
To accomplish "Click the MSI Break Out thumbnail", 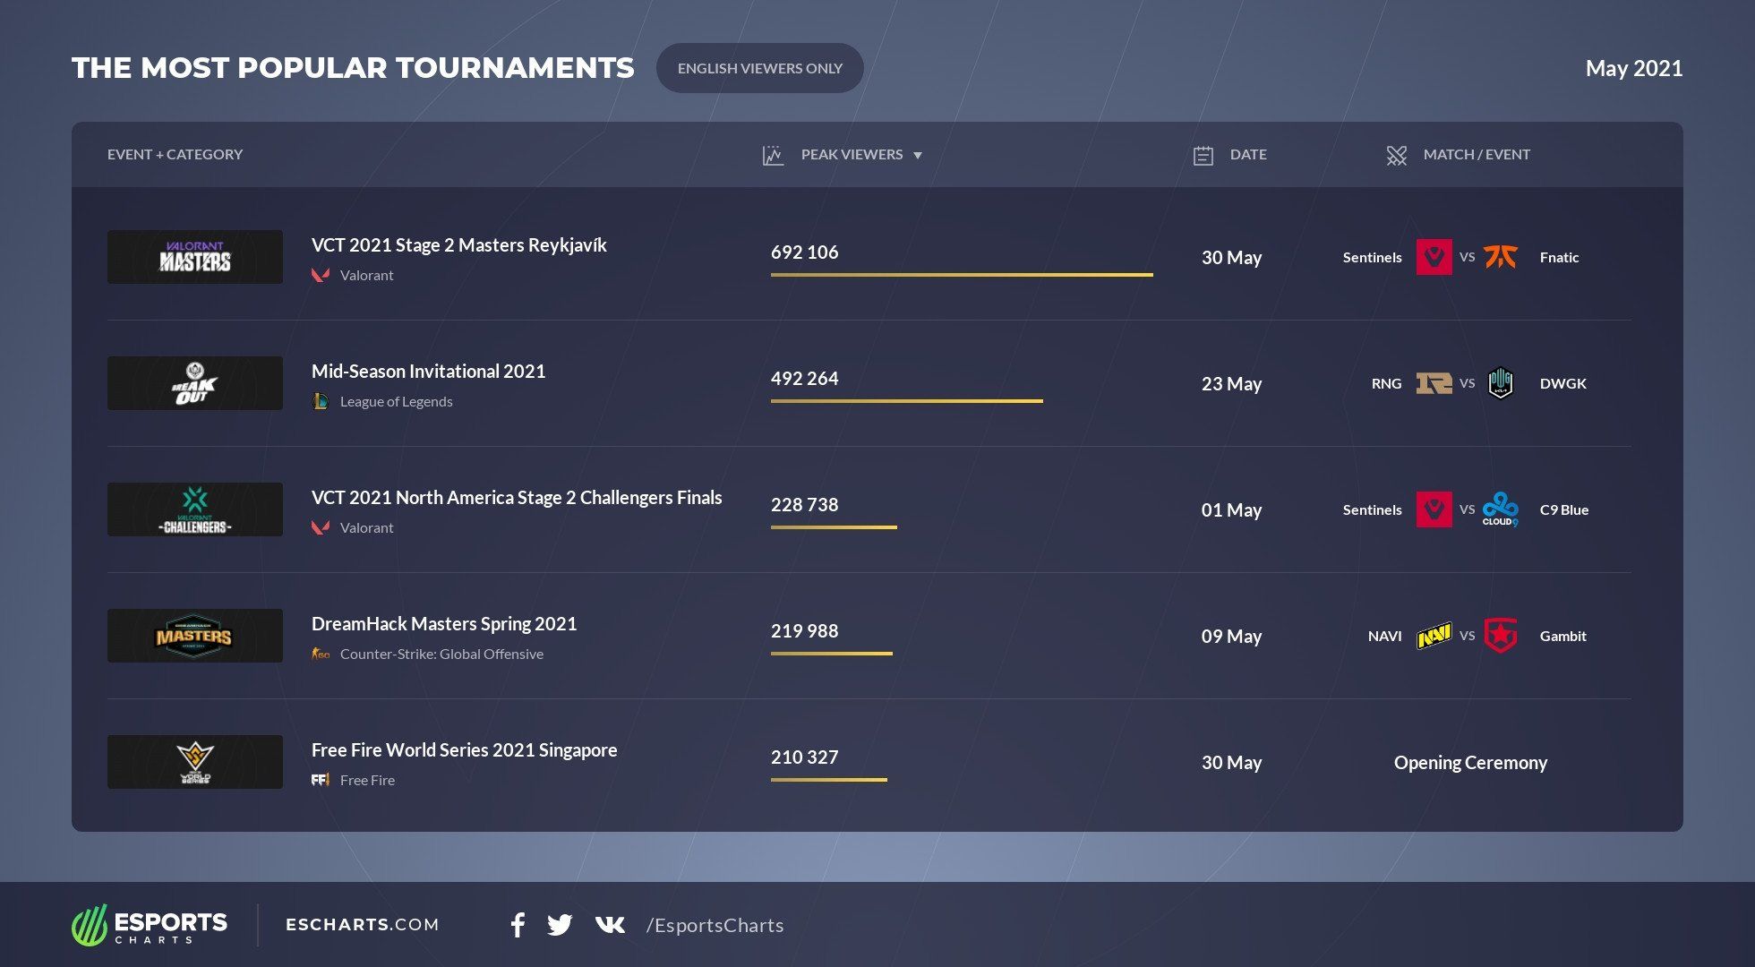I will point(195,383).
